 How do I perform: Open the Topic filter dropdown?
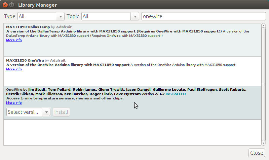tap(110, 16)
